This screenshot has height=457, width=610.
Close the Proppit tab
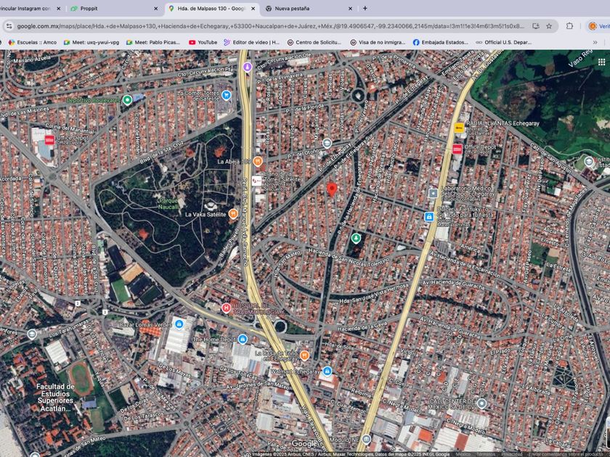point(155,8)
